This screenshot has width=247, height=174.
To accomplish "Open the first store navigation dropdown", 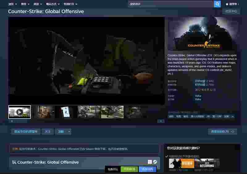I will coord(13,4).
